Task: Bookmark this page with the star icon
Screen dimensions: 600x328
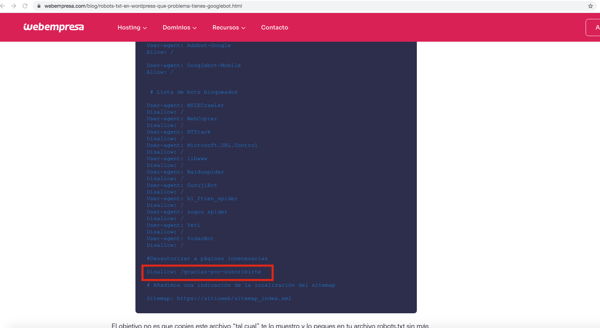Action: (591, 6)
